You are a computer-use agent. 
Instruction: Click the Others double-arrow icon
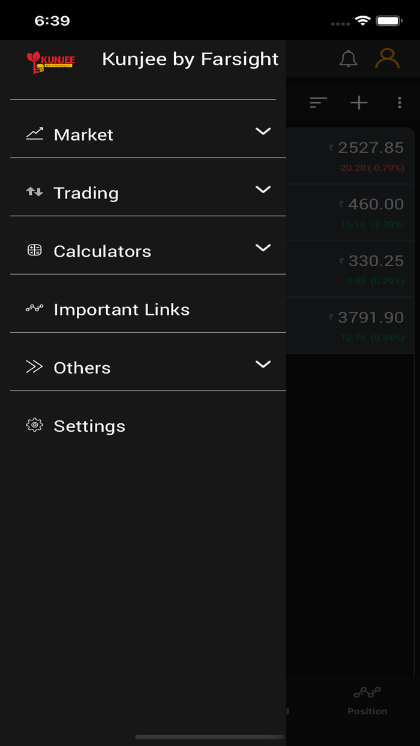pyautogui.click(x=35, y=366)
